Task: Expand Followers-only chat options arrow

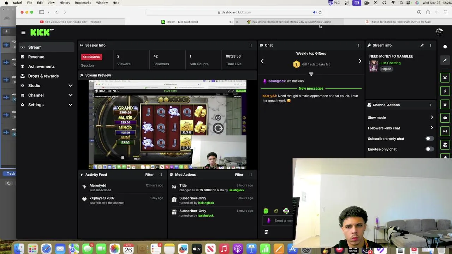Action: point(432,128)
